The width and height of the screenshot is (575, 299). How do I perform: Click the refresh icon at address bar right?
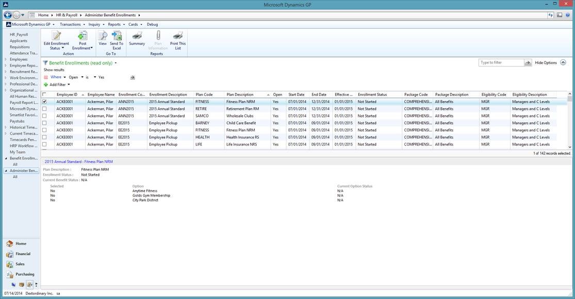(550, 15)
